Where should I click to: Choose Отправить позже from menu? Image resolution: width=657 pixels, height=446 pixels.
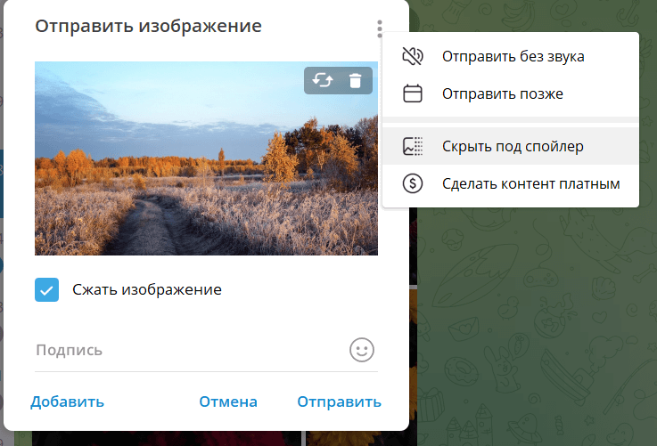[511, 93]
